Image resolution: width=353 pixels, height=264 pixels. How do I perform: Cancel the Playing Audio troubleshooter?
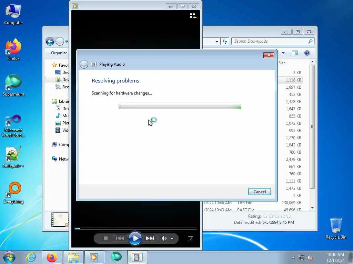coord(259,192)
